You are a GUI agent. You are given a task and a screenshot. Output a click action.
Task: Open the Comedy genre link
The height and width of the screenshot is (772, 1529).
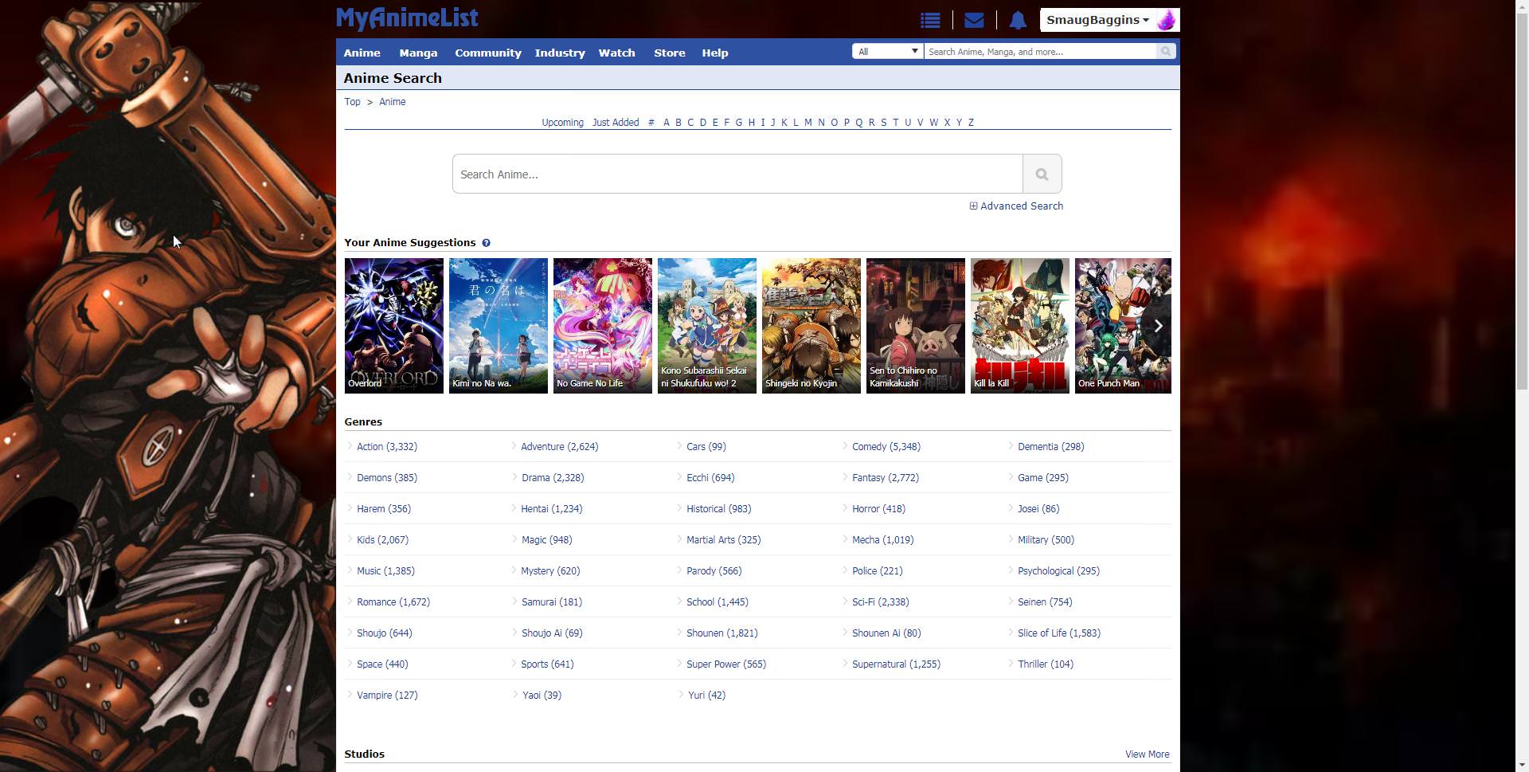886,447
